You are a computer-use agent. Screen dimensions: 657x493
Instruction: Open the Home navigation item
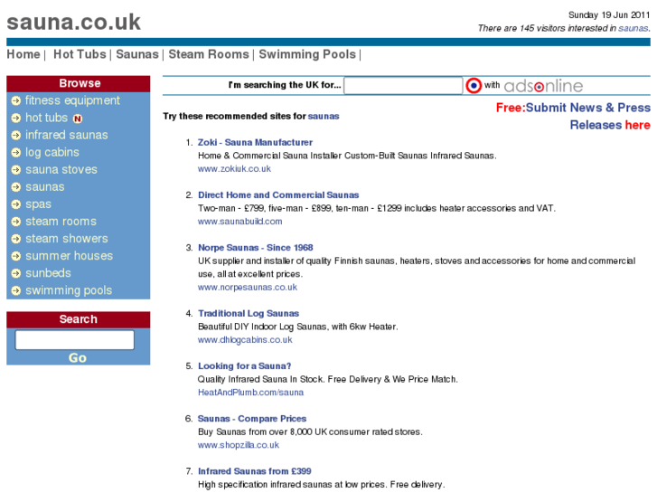click(23, 54)
